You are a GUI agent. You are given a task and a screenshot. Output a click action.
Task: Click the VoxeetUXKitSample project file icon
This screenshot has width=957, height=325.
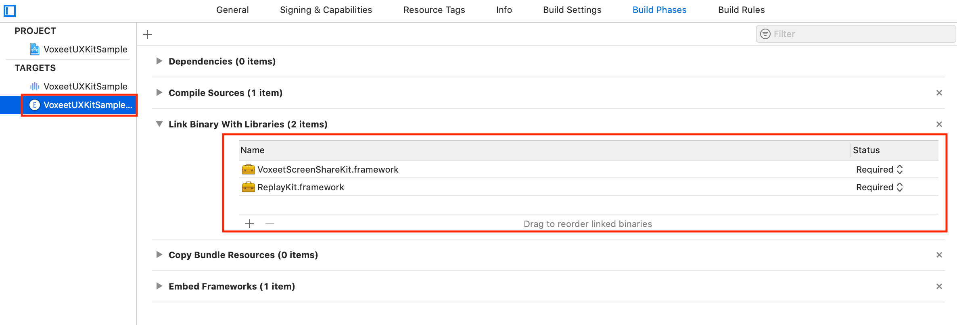pyautogui.click(x=35, y=49)
